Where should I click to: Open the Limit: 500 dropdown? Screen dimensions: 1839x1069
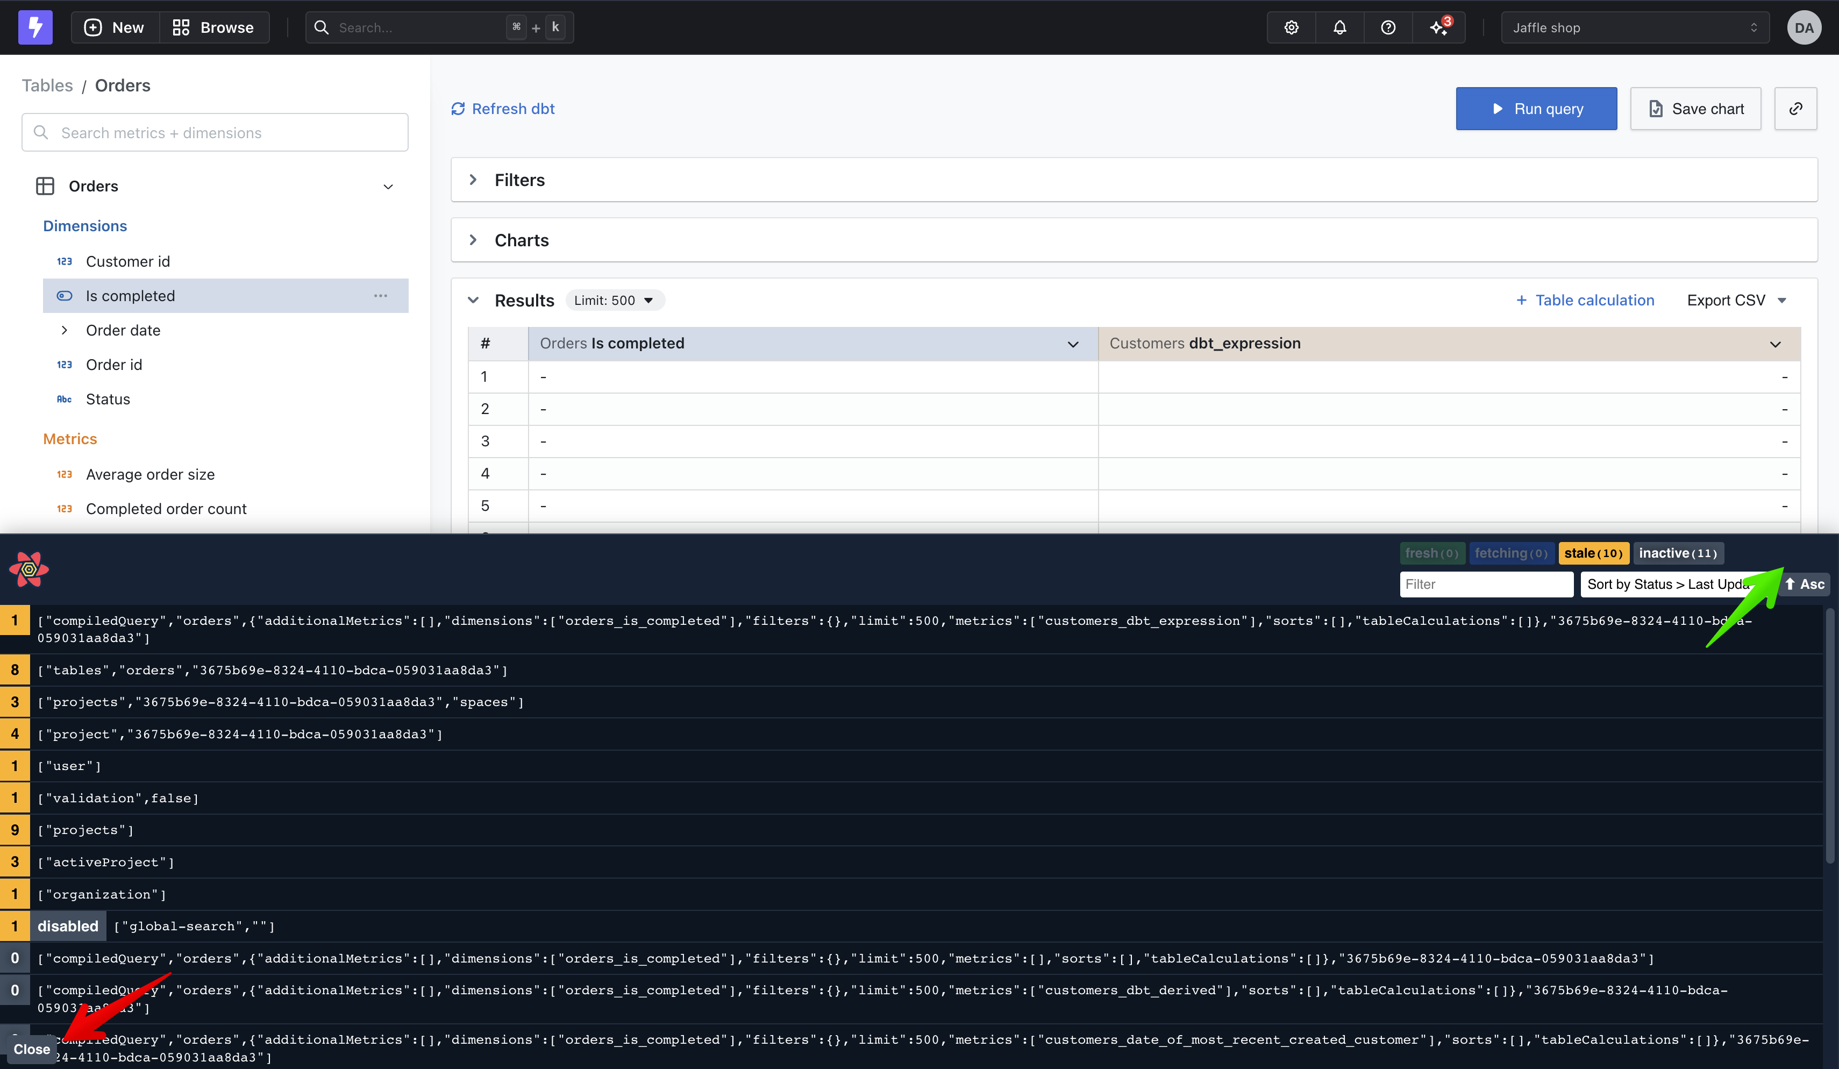614,300
